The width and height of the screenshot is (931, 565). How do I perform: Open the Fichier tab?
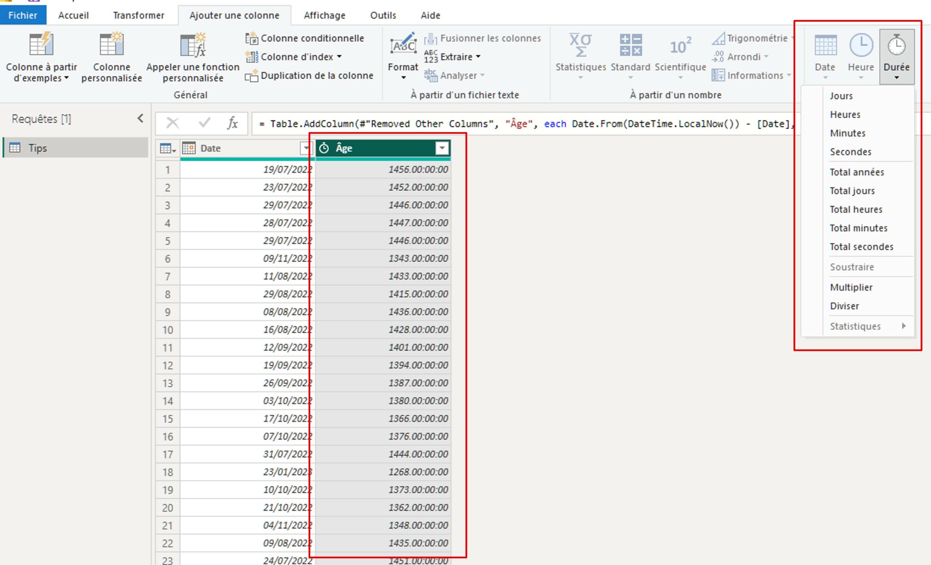(23, 15)
